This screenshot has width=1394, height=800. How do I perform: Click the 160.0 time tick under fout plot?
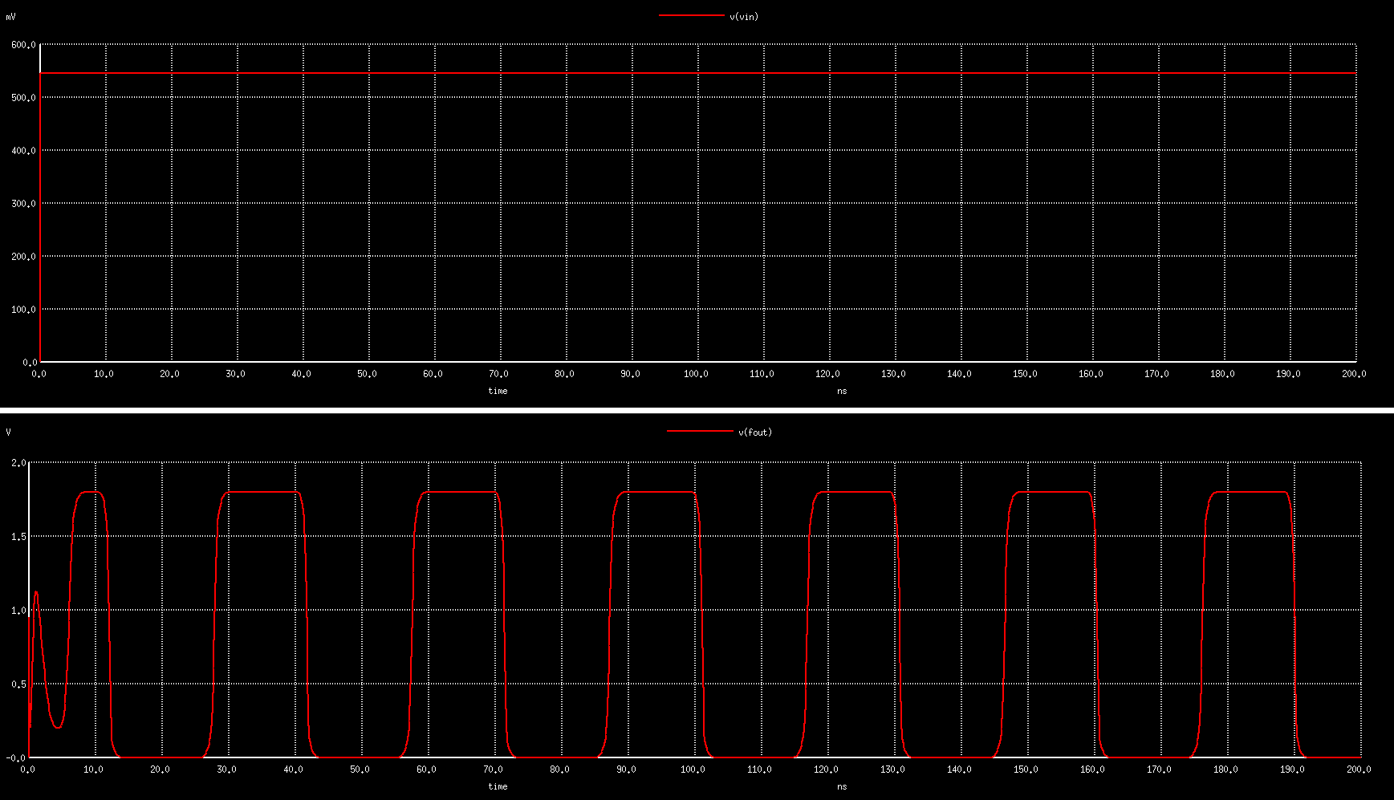[1092, 770]
